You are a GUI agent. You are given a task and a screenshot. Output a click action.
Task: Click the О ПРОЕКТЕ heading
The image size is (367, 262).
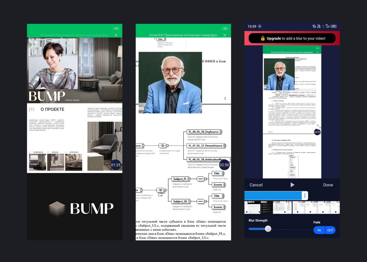pyautogui.click(x=52, y=109)
